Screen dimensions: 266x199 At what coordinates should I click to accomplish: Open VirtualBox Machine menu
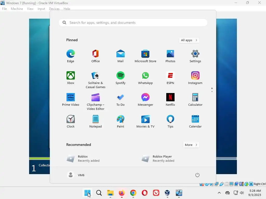[x=17, y=9]
